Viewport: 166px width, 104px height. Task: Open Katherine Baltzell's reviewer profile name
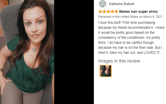click(122, 4)
